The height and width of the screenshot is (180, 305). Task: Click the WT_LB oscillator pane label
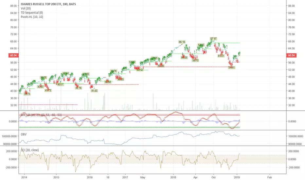click(41, 115)
